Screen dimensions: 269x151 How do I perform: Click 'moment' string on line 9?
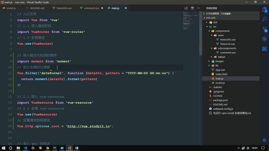click(63, 61)
